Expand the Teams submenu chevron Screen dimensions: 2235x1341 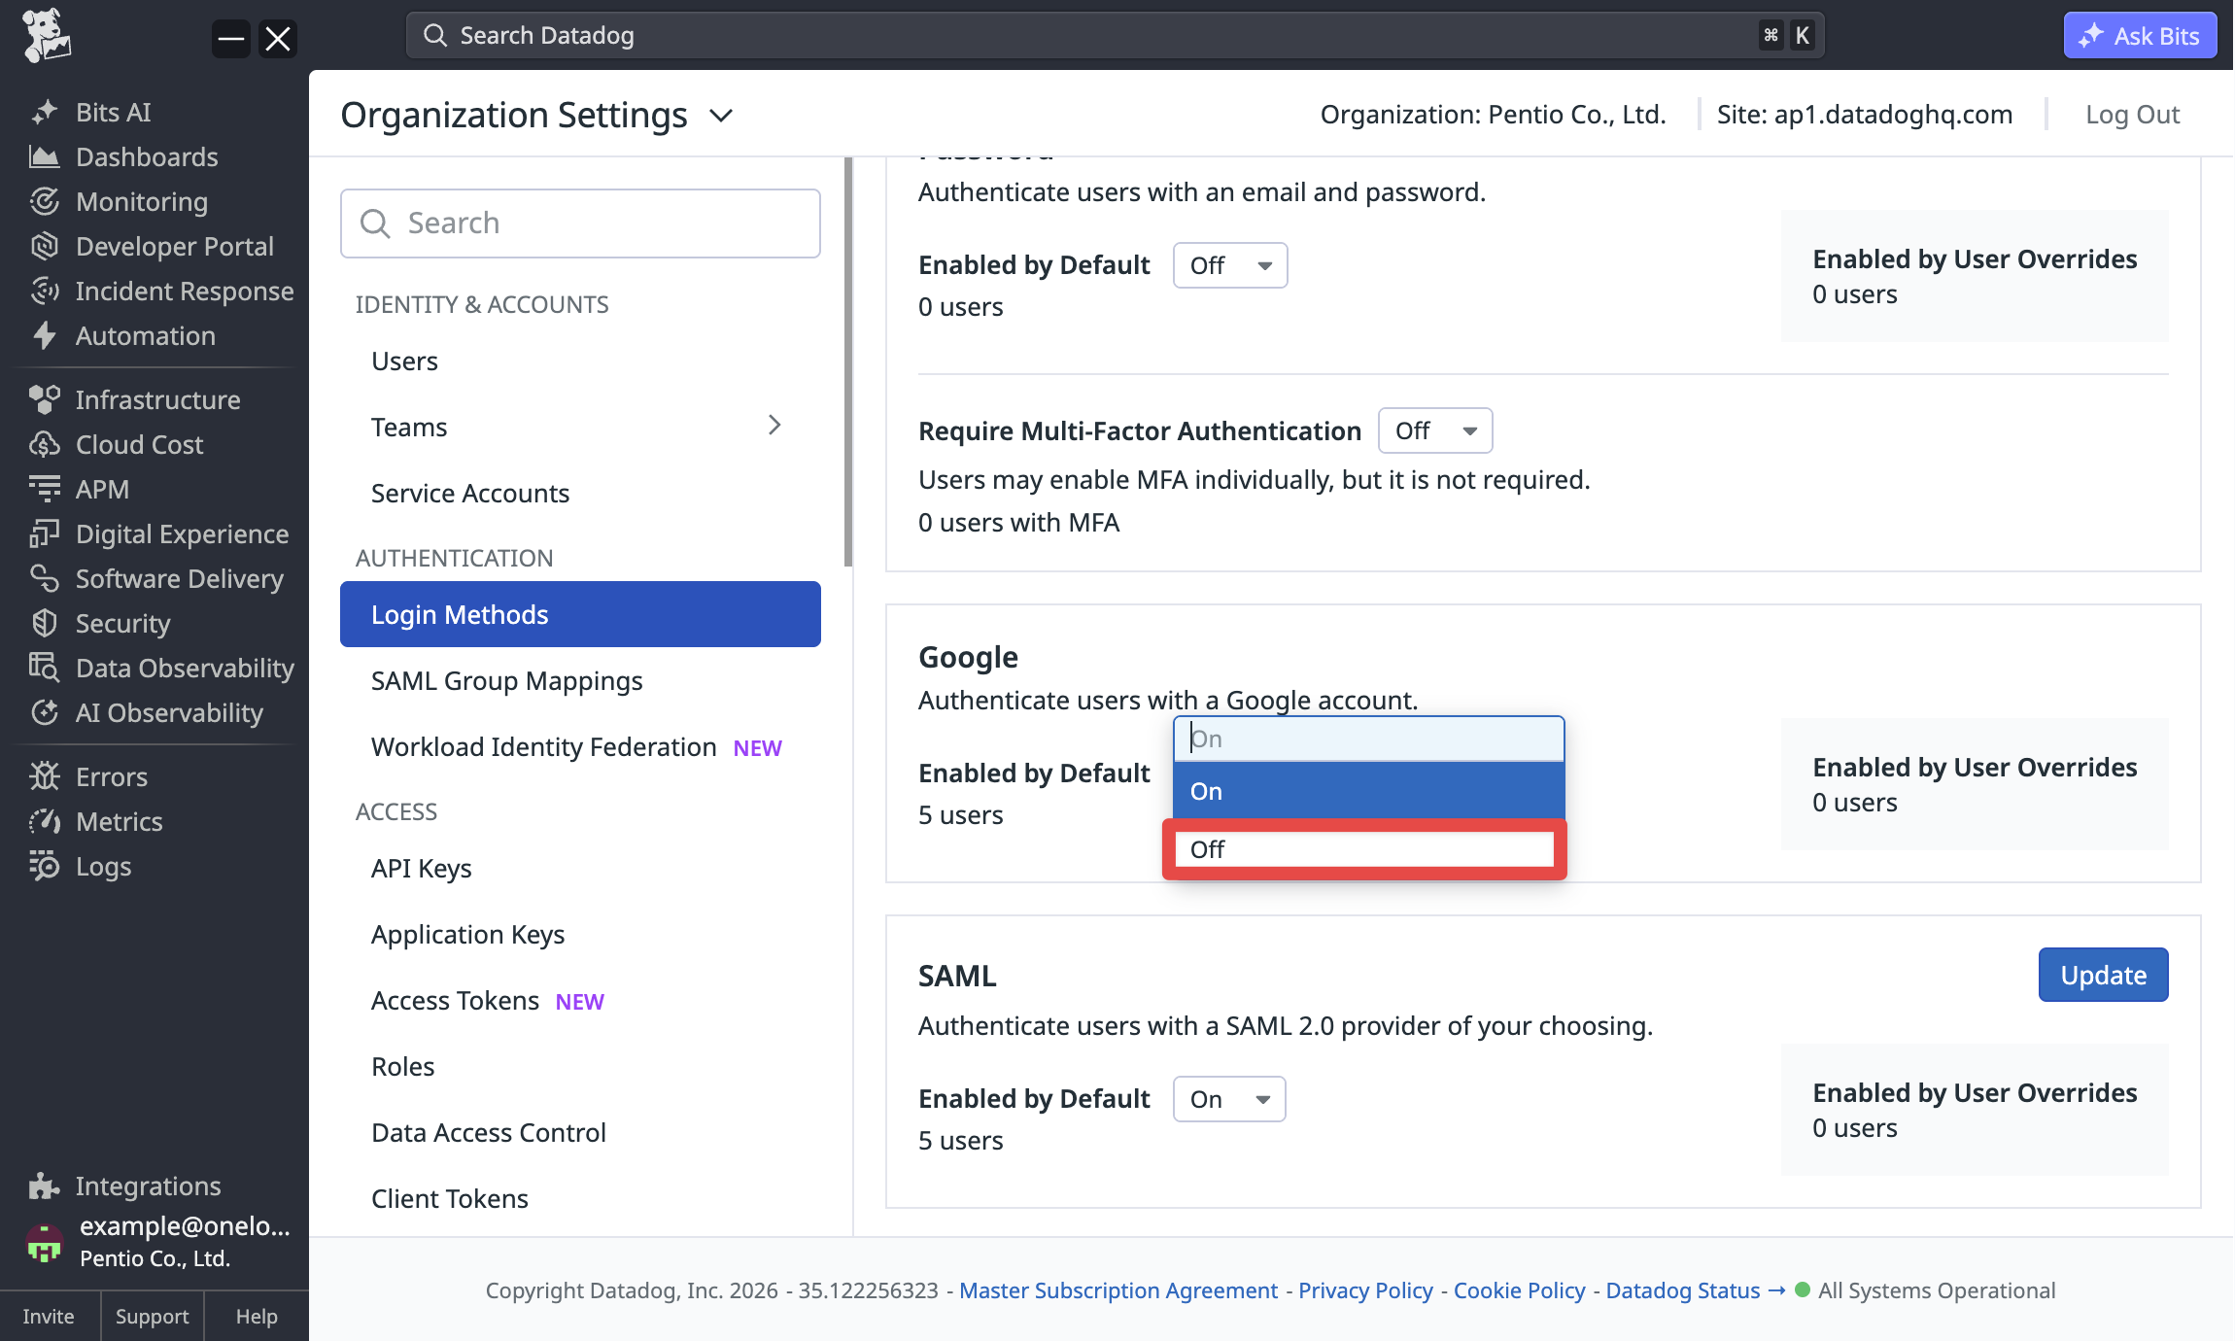[774, 426]
